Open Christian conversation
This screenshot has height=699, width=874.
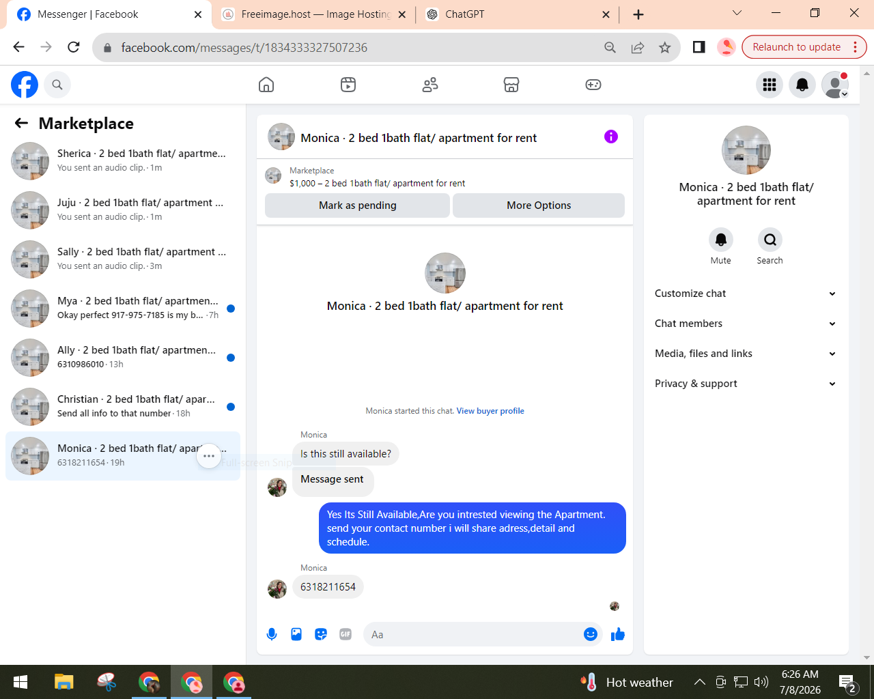click(123, 407)
